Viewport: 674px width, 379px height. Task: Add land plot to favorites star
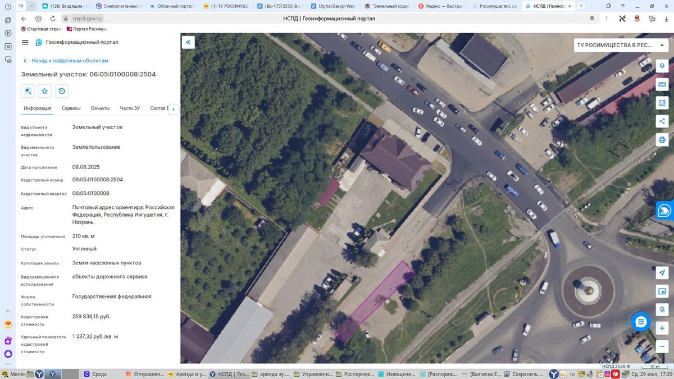point(45,91)
